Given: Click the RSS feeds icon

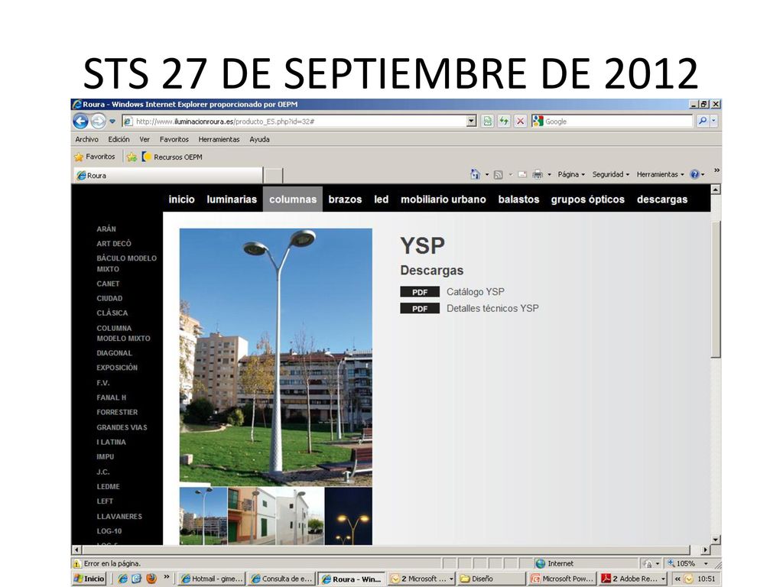Looking at the screenshot, I should [x=498, y=174].
